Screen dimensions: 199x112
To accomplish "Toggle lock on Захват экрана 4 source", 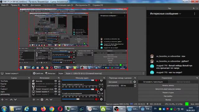I will point(59,91).
